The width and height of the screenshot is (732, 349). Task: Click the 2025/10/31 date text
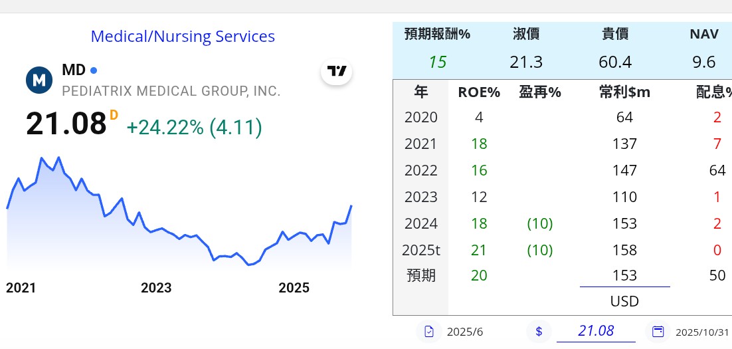(x=702, y=332)
